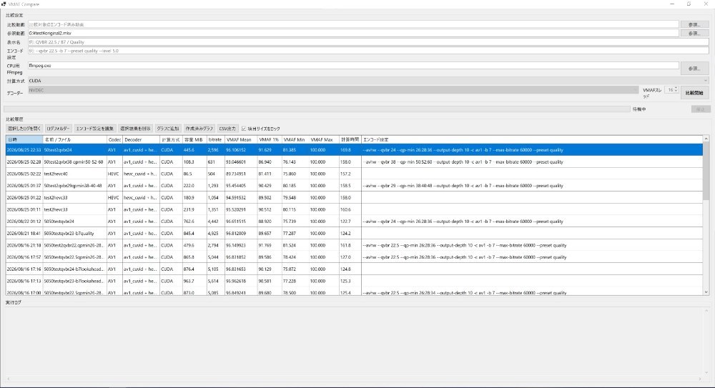715x388 pixels.
Task: Click the date cell 2026/08/16 17:57
Action: click(24, 257)
